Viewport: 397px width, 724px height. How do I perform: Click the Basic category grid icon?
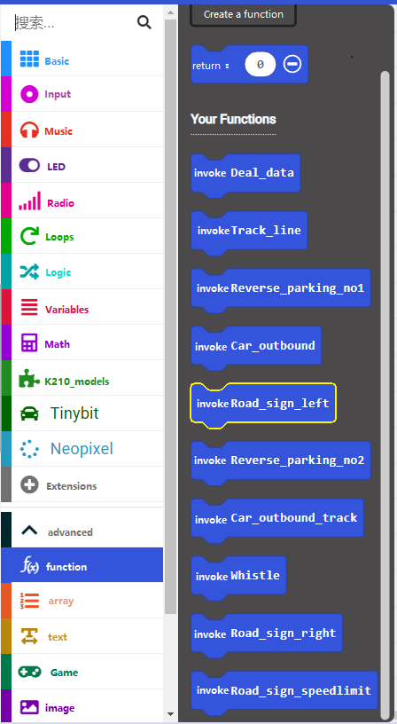(29, 59)
